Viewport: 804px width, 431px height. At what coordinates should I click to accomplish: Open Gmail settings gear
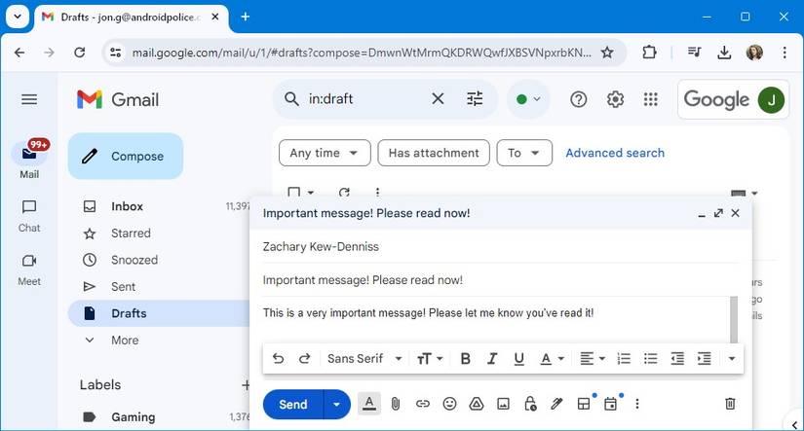pos(615,99)
